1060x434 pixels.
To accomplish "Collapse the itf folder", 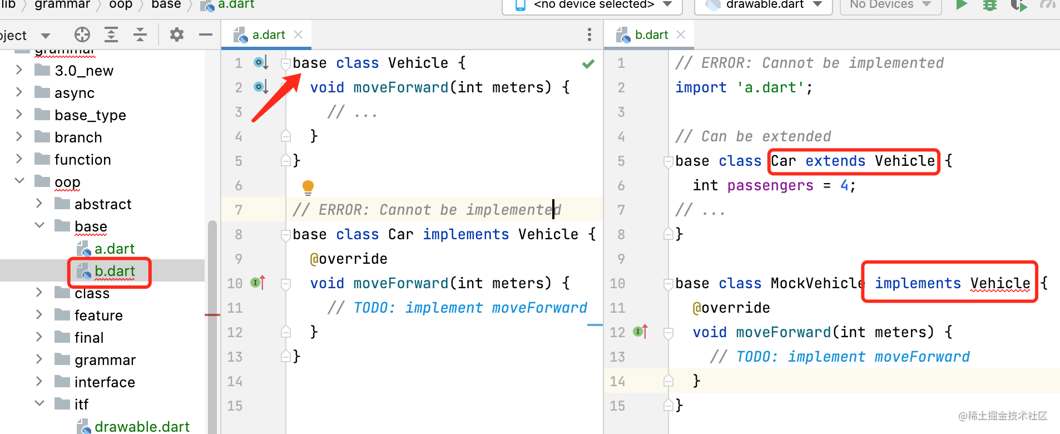I will (39, 404).
